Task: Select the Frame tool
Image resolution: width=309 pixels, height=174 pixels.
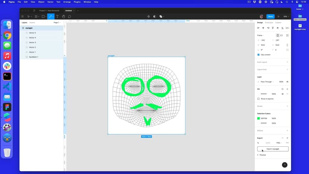Action: [x=36, y=16]
